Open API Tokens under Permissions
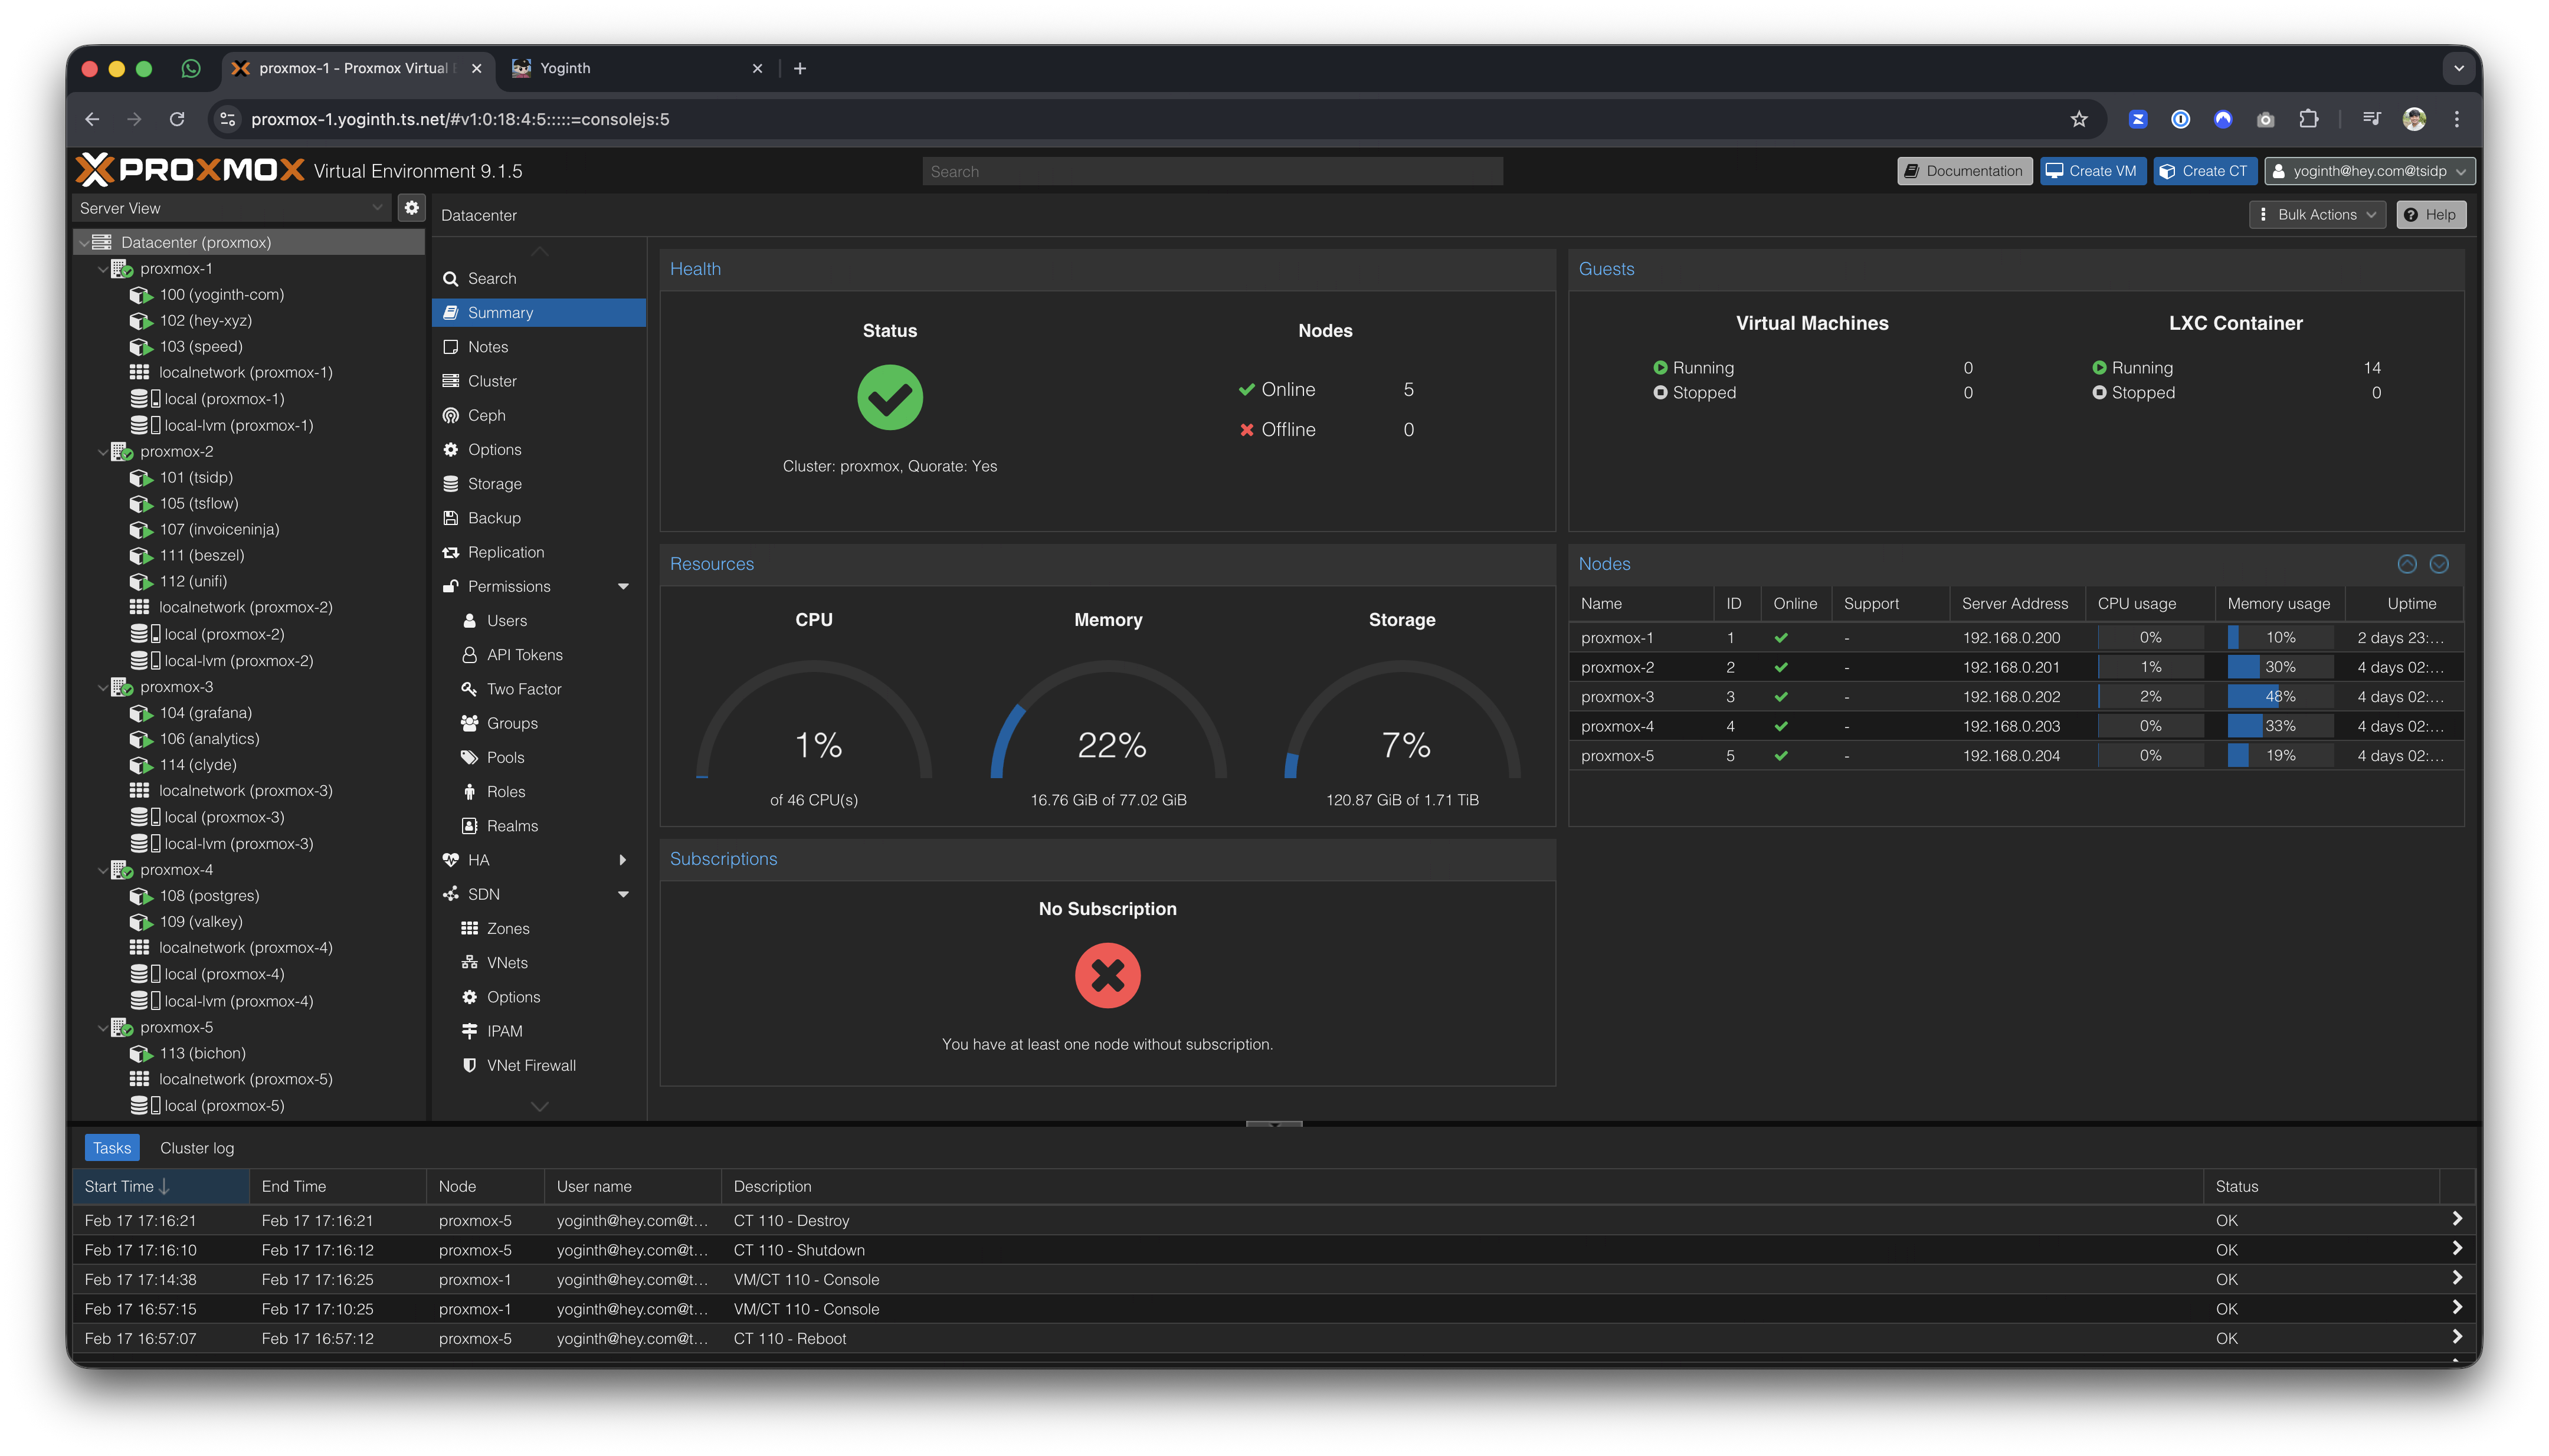 pyautogui.click(x=524, y=655)
